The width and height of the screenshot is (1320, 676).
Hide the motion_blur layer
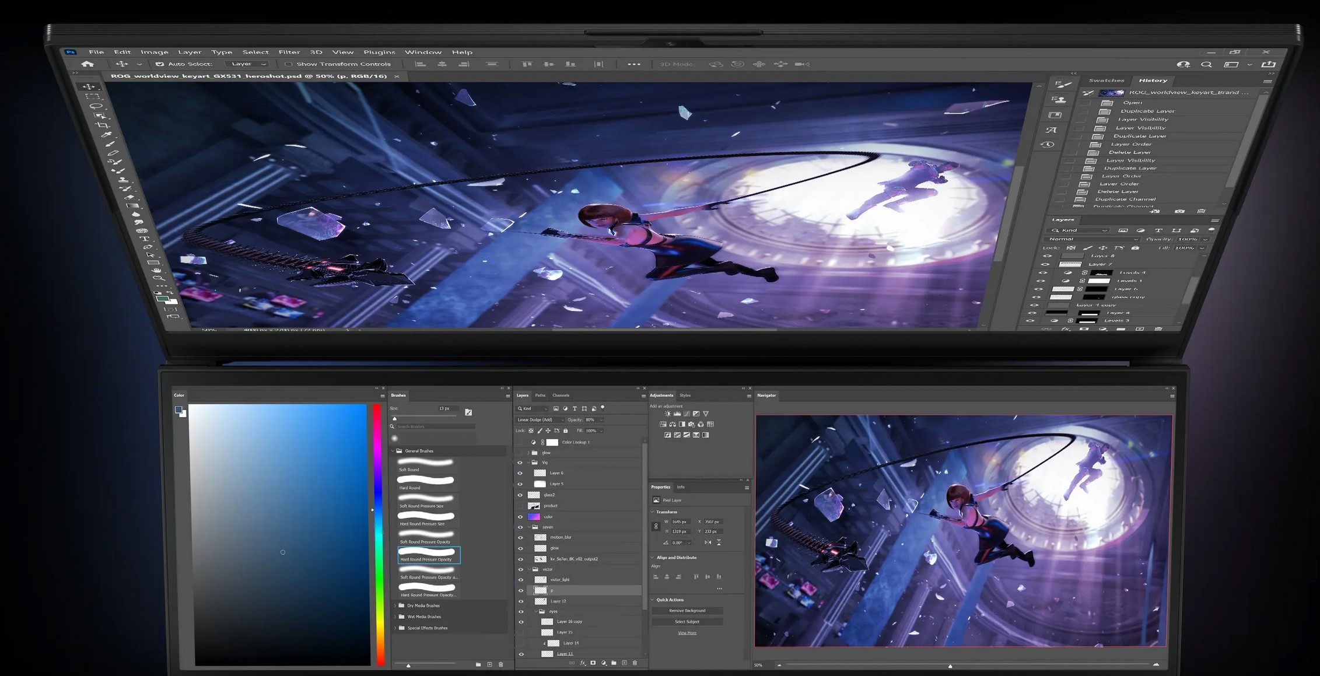[520, 537]
